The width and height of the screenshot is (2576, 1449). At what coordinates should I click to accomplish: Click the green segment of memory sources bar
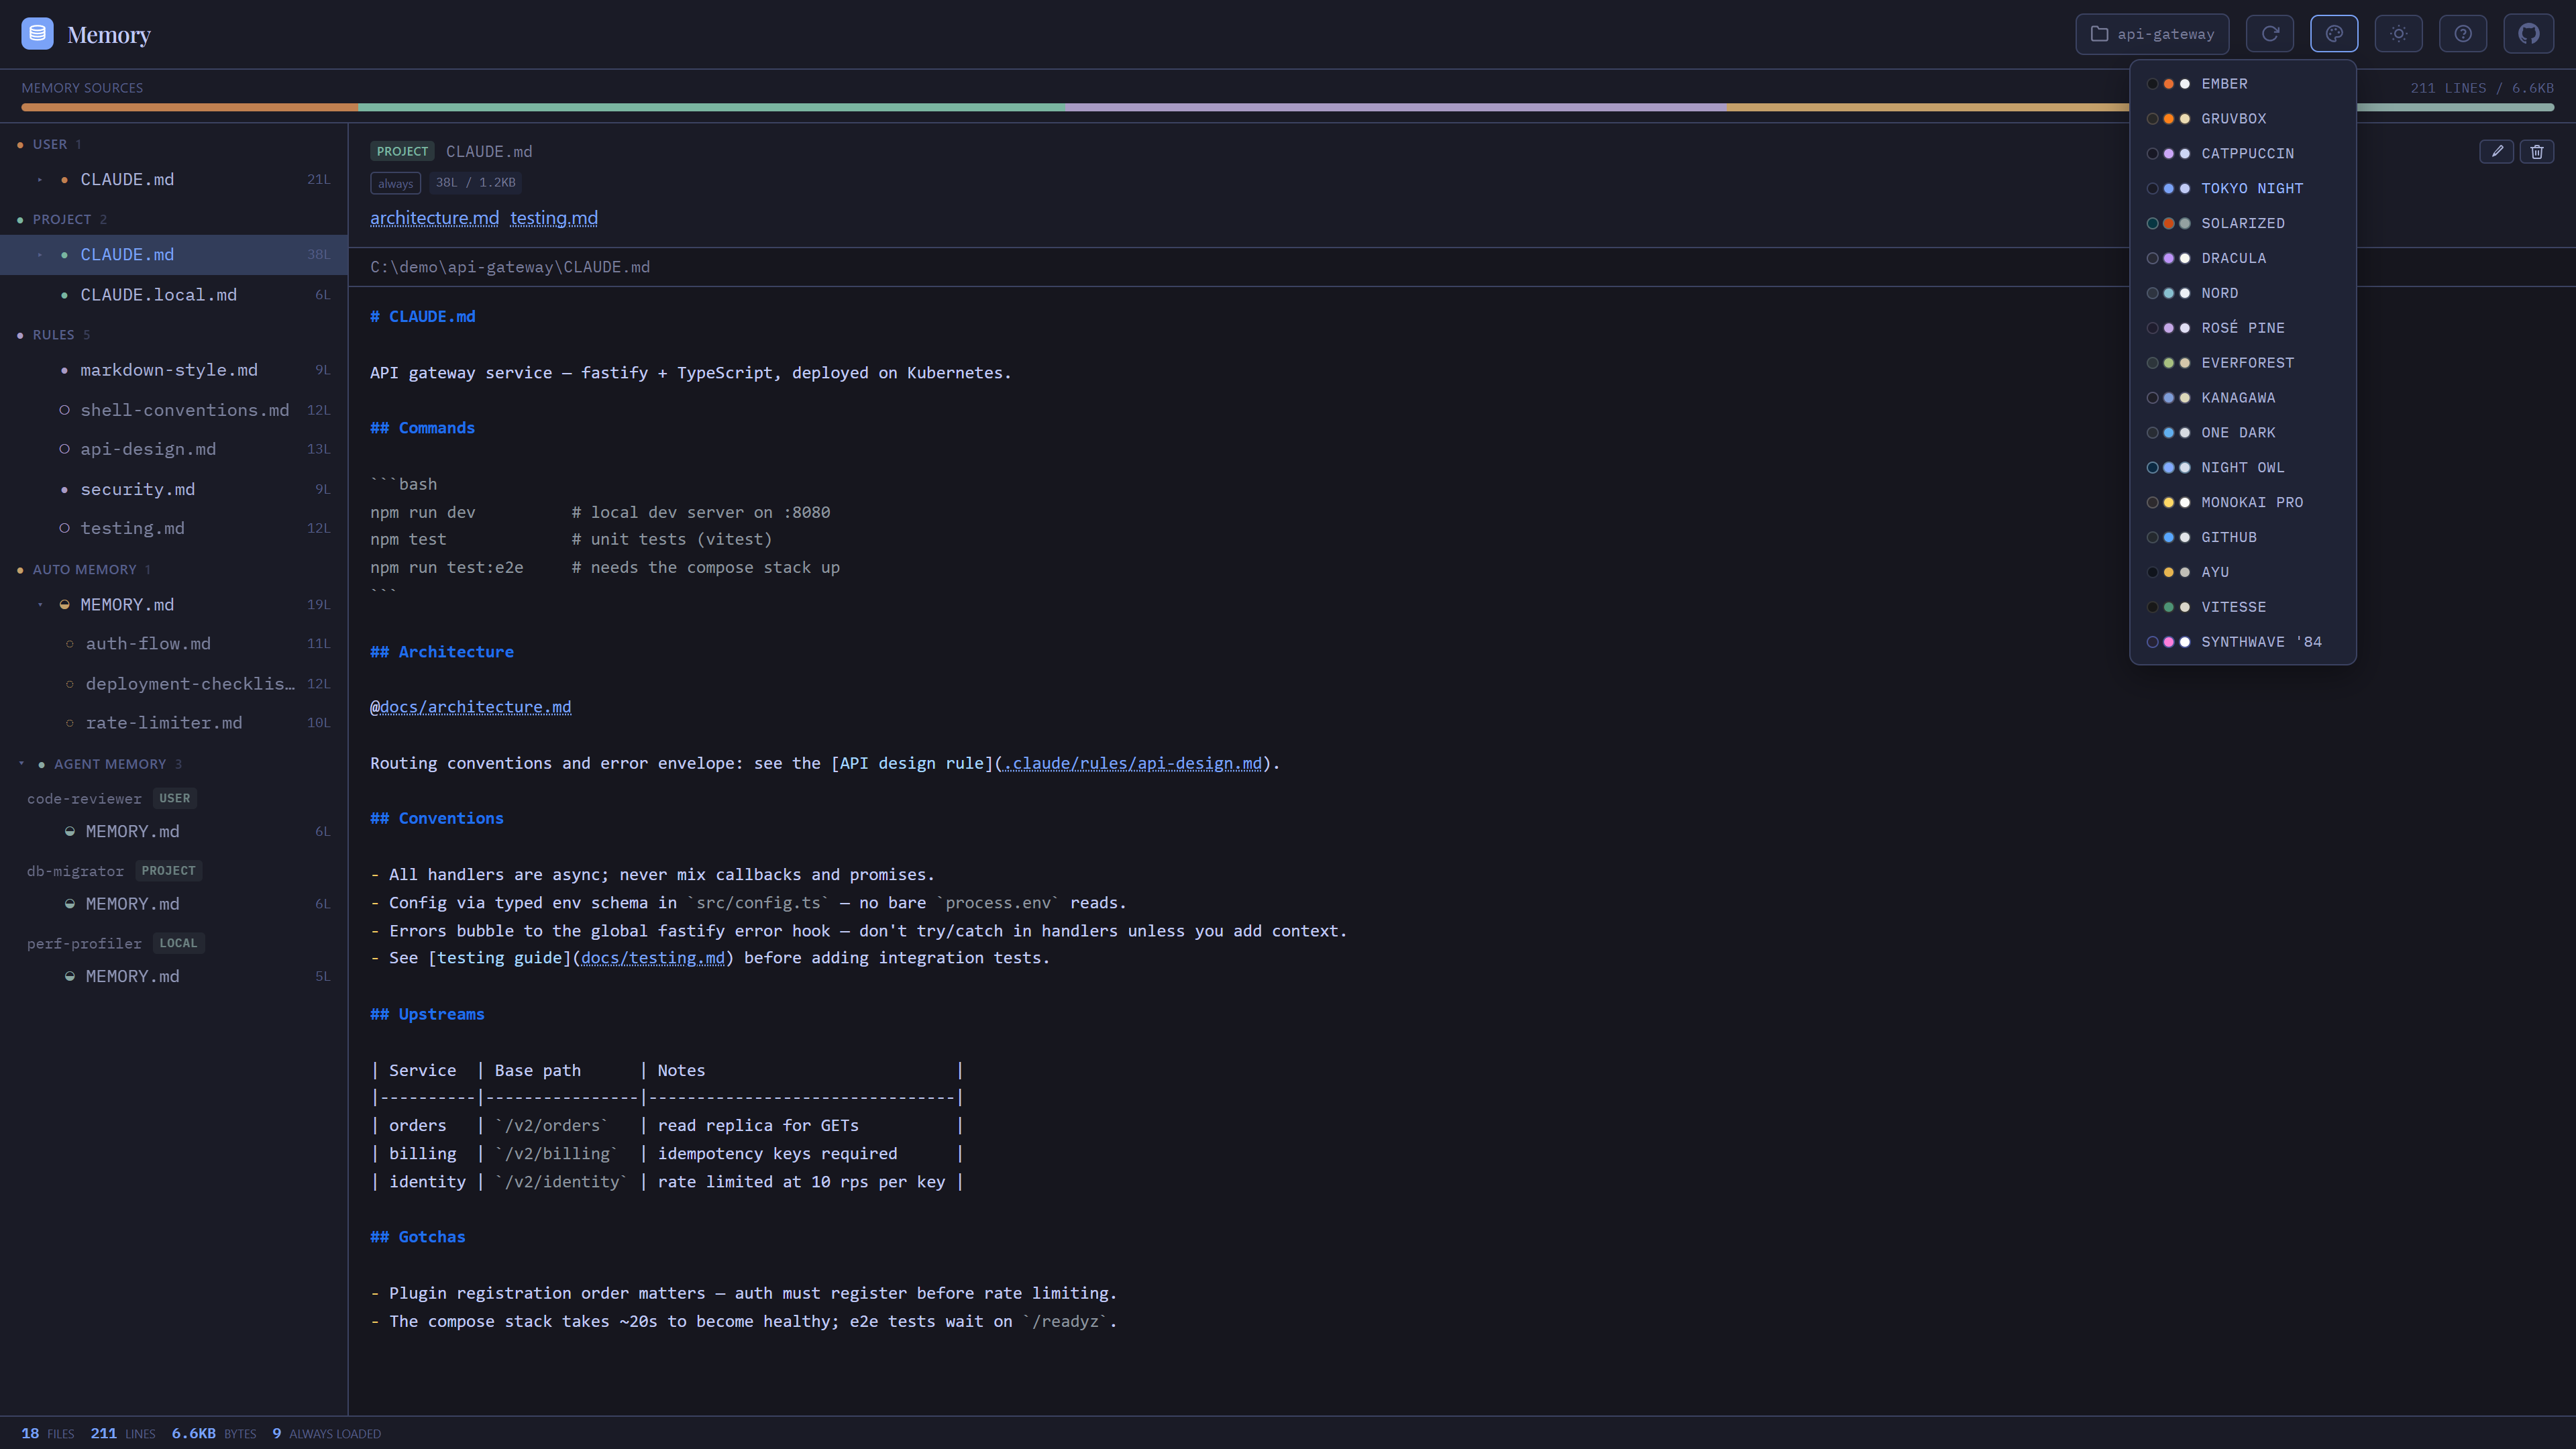tap(712, 107)
